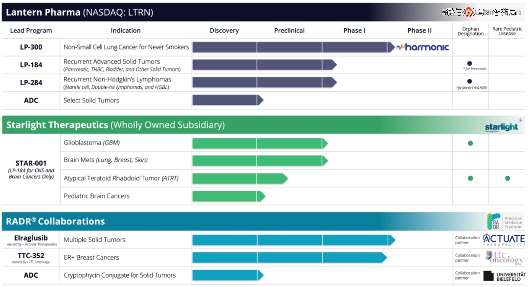
Task: Click the Universität Bielefeld logo
Action: click(x=504, y=276)
